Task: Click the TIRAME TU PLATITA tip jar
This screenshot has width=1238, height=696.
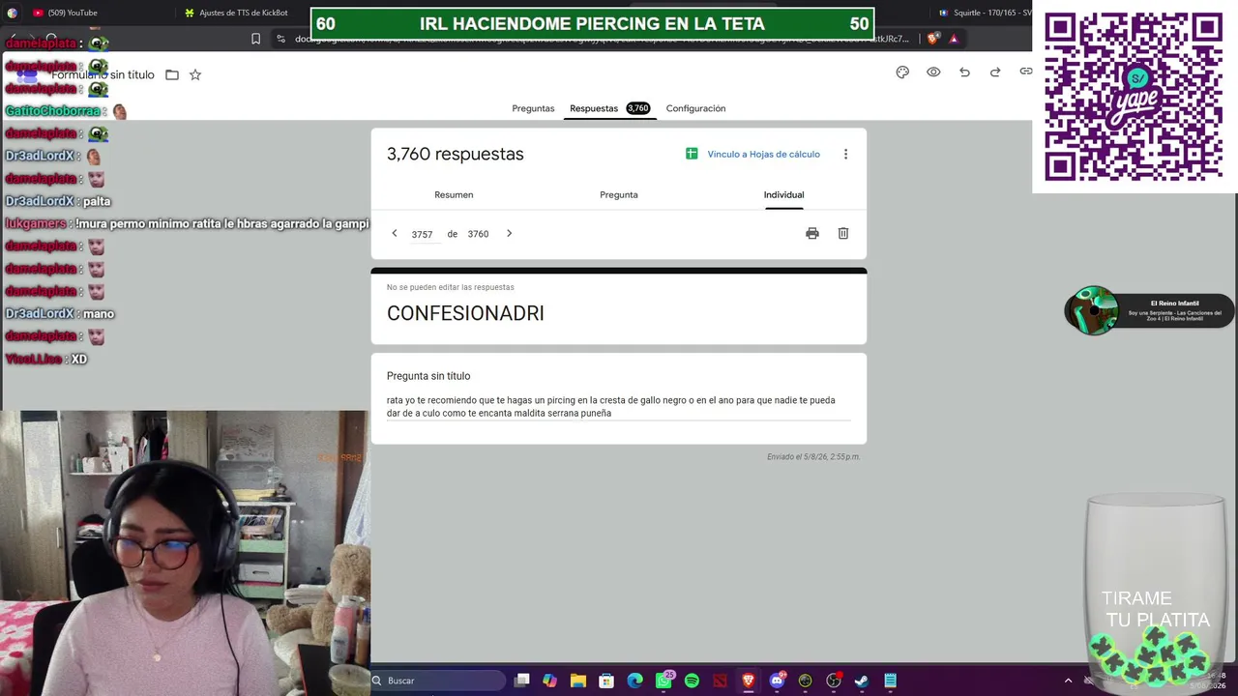Action: click(1156, 590)
